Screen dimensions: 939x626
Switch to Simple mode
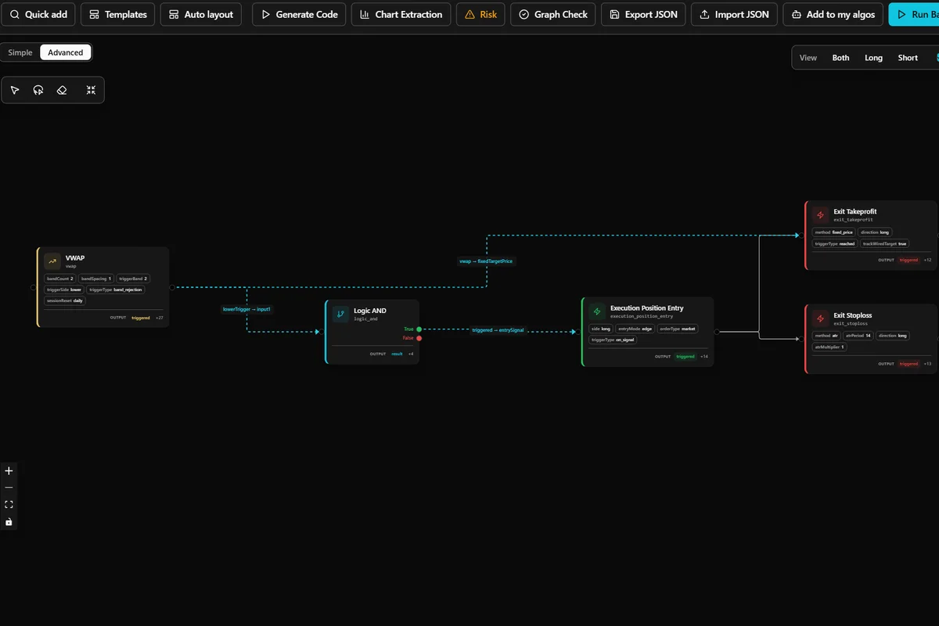20,52
